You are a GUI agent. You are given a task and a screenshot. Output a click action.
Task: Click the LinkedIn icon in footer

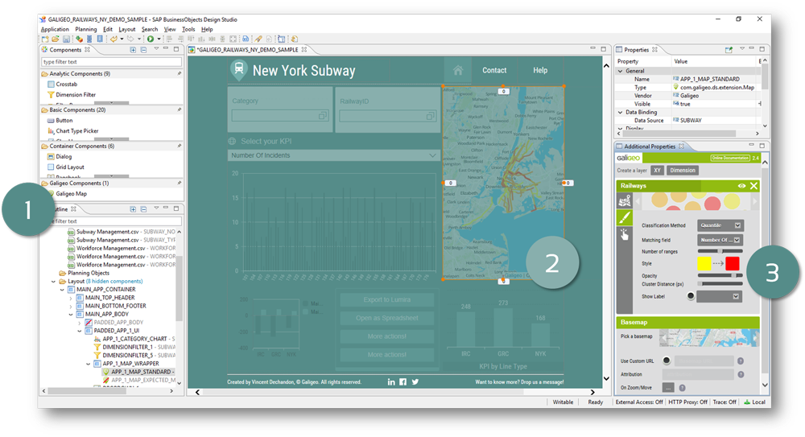[391, 381]
